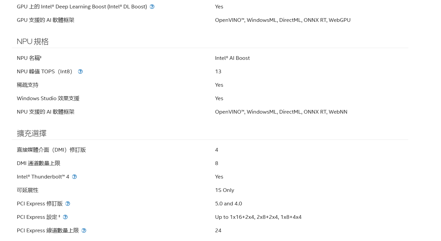Open help icon beside PCI Express 設定

click(x=65, y=217)
